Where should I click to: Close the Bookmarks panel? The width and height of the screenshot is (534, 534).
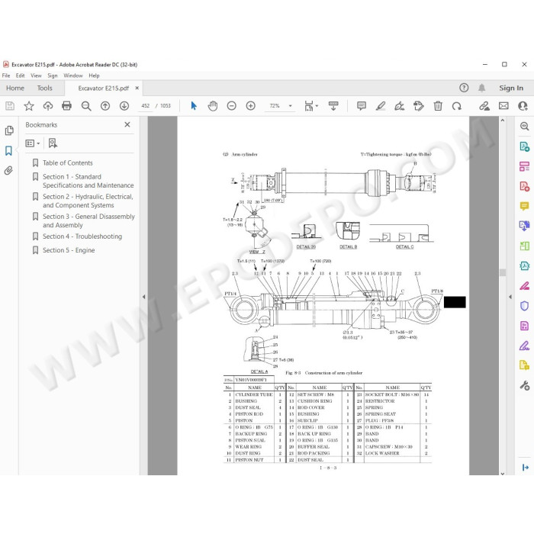[127, 124]
